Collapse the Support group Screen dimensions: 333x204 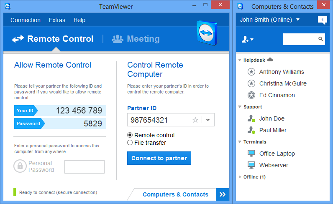(240, 107)
